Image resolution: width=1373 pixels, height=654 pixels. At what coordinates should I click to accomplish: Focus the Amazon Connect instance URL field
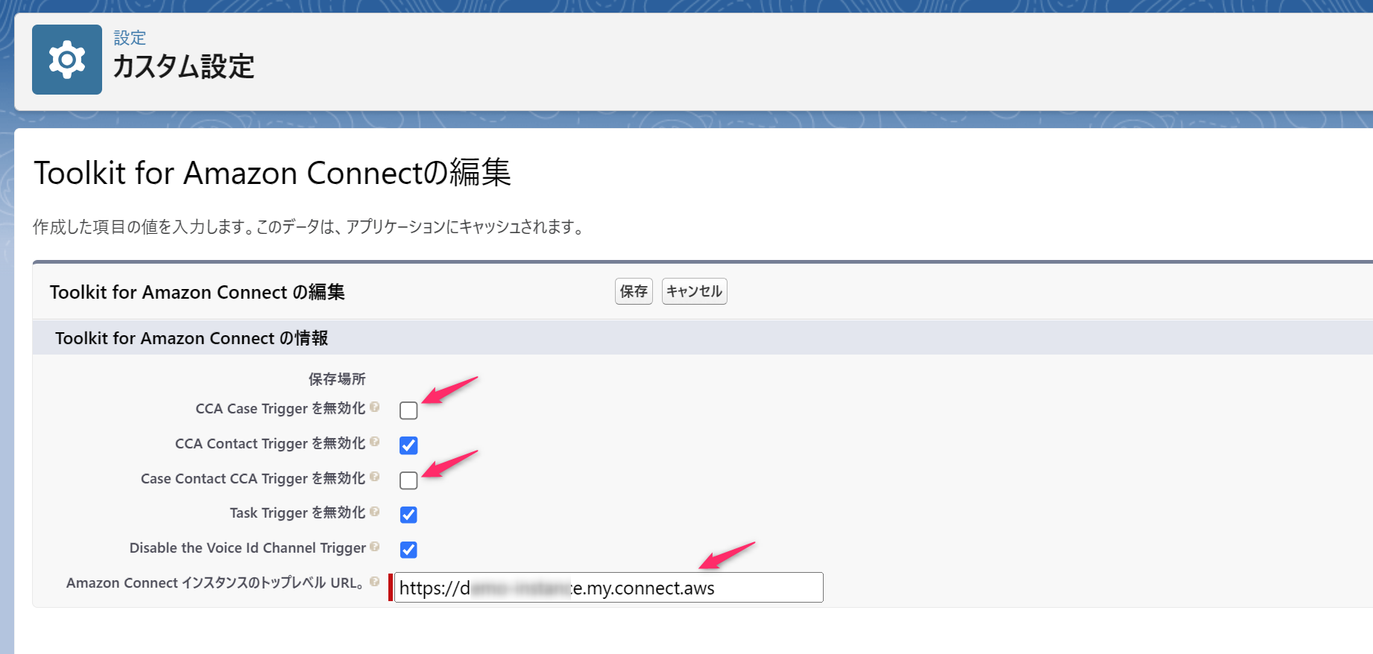tap(608, 588)
